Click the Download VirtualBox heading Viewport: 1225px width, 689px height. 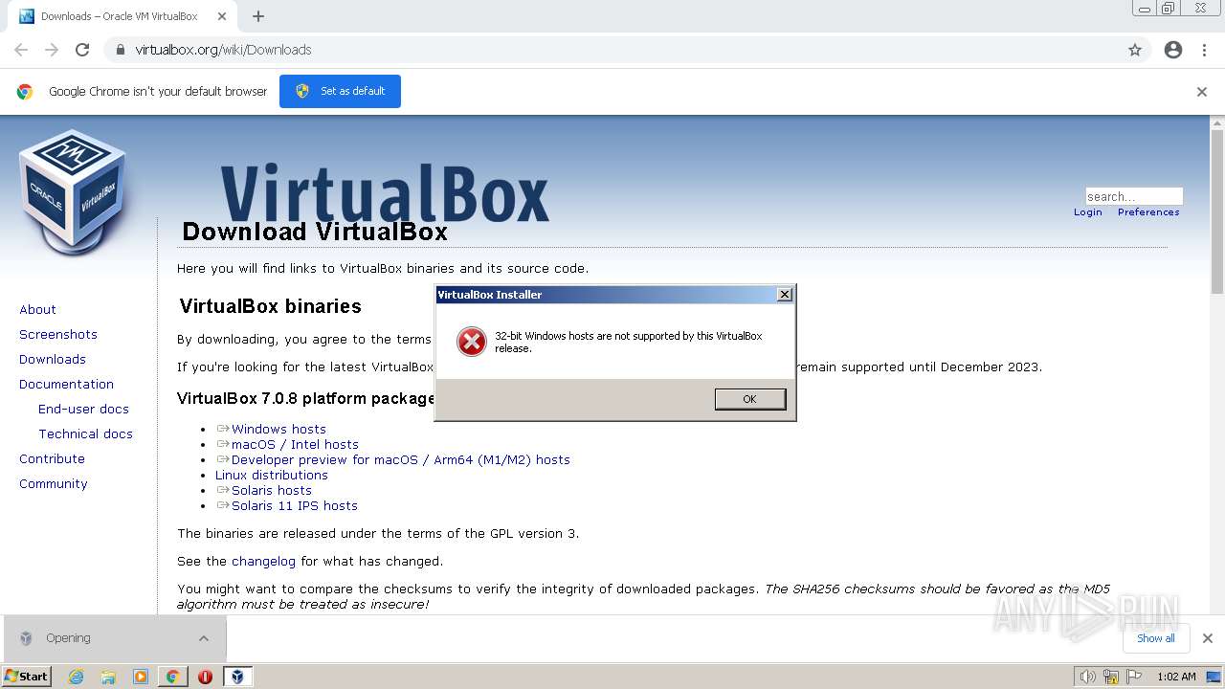pyautogui.click(x=315, y=232)
